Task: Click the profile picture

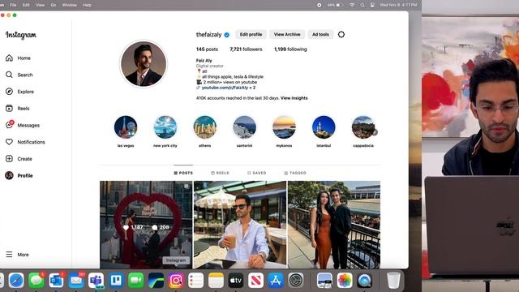Action: (144, 64)
